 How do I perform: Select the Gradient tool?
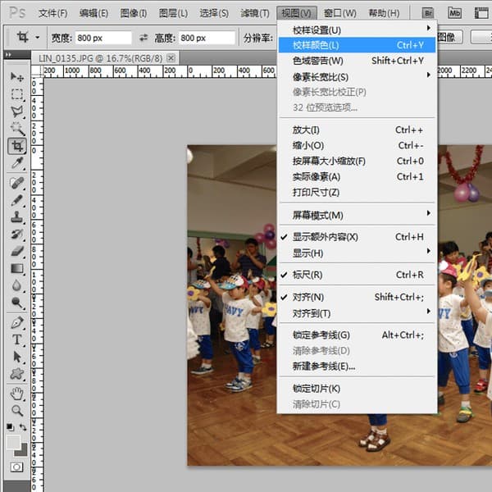tap(16, 268)
